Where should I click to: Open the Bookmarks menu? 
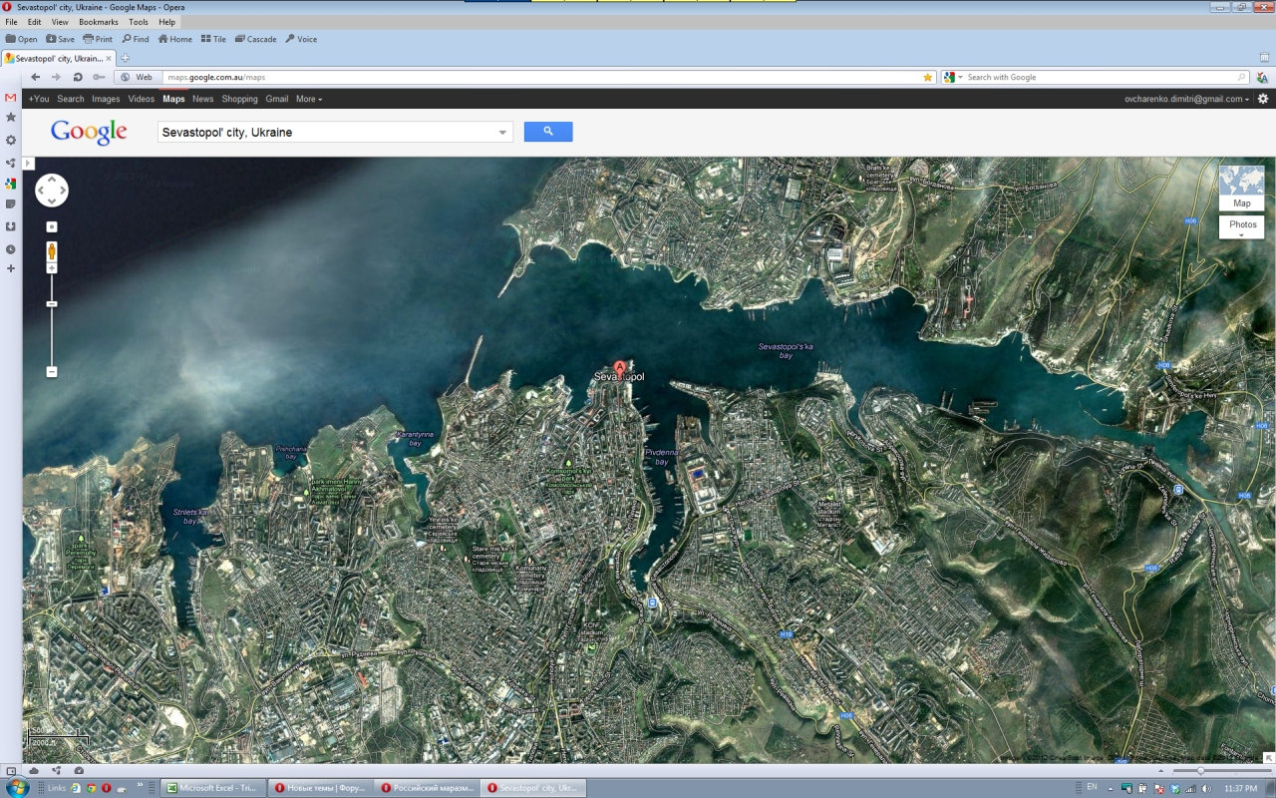pyautogui.click(x=98, y=22)
